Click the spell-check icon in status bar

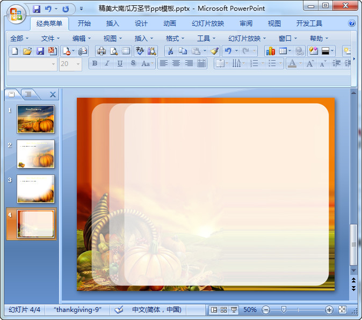coord(119,310)
